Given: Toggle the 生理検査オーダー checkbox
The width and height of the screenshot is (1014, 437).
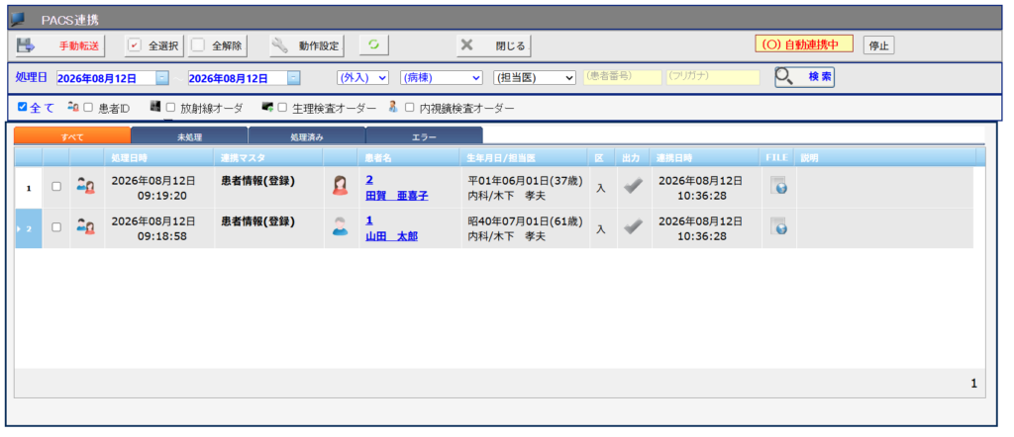Looking at the screenshot, I should click(282, 108).
